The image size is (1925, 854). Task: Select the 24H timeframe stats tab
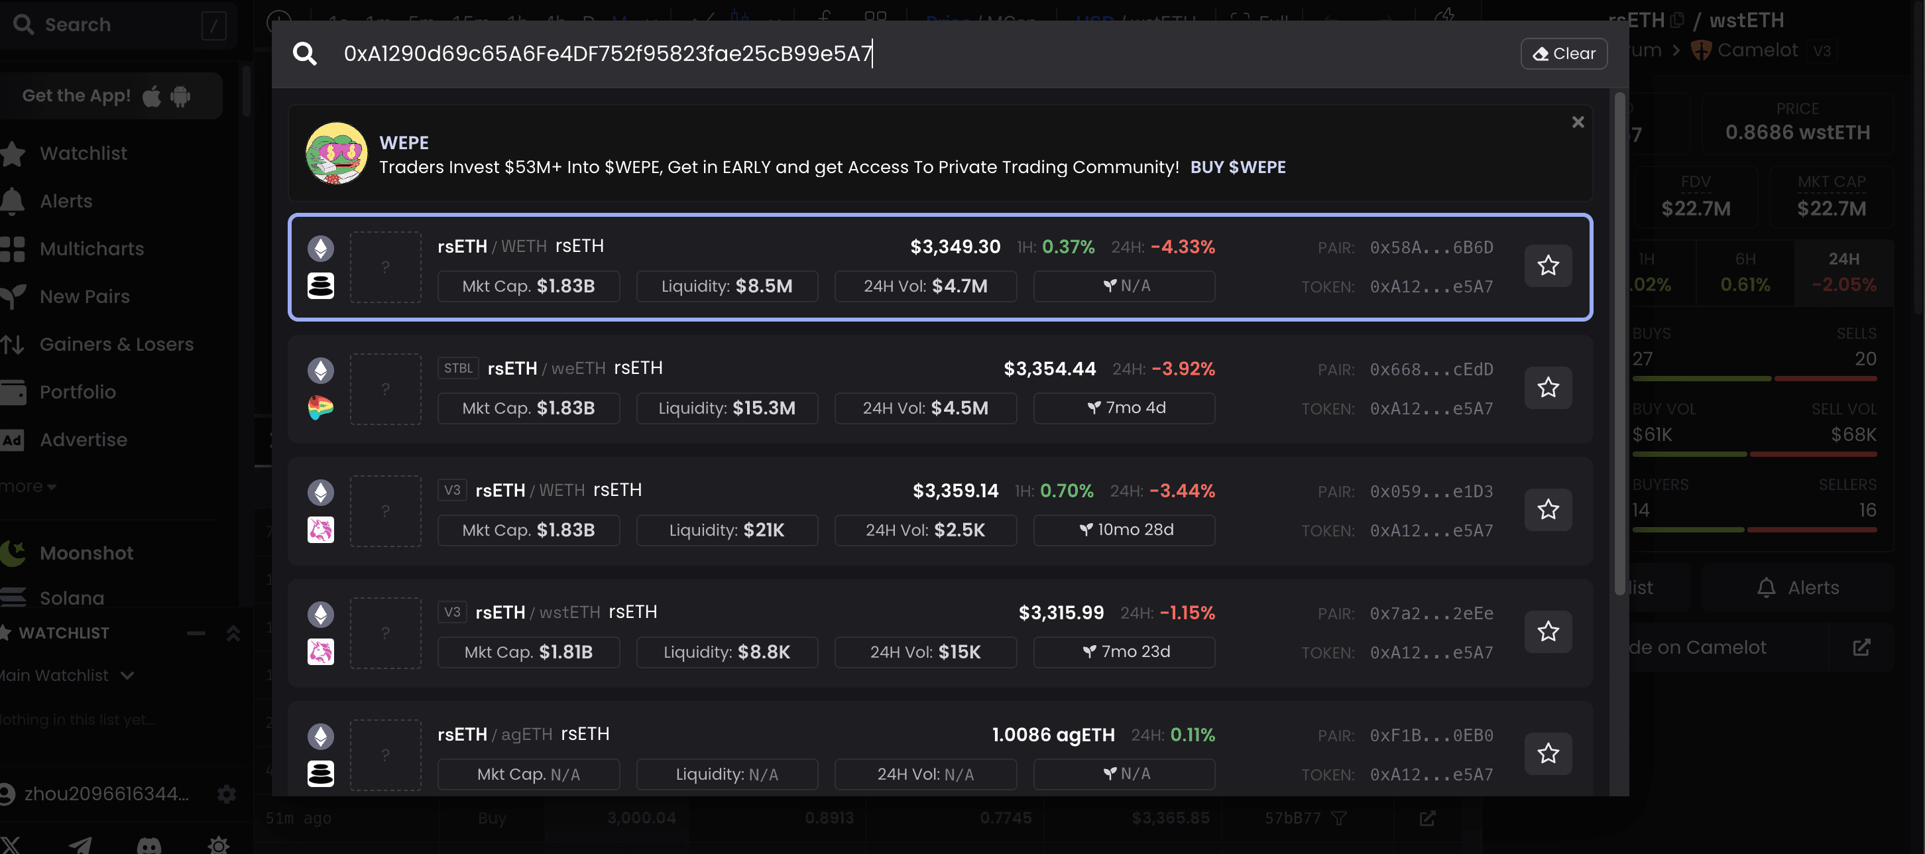[1843, 273]
